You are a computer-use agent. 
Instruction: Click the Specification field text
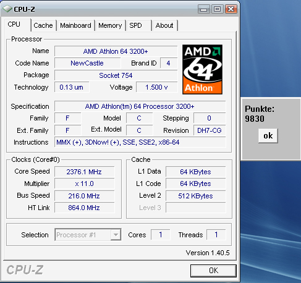[x=140, y=106]
